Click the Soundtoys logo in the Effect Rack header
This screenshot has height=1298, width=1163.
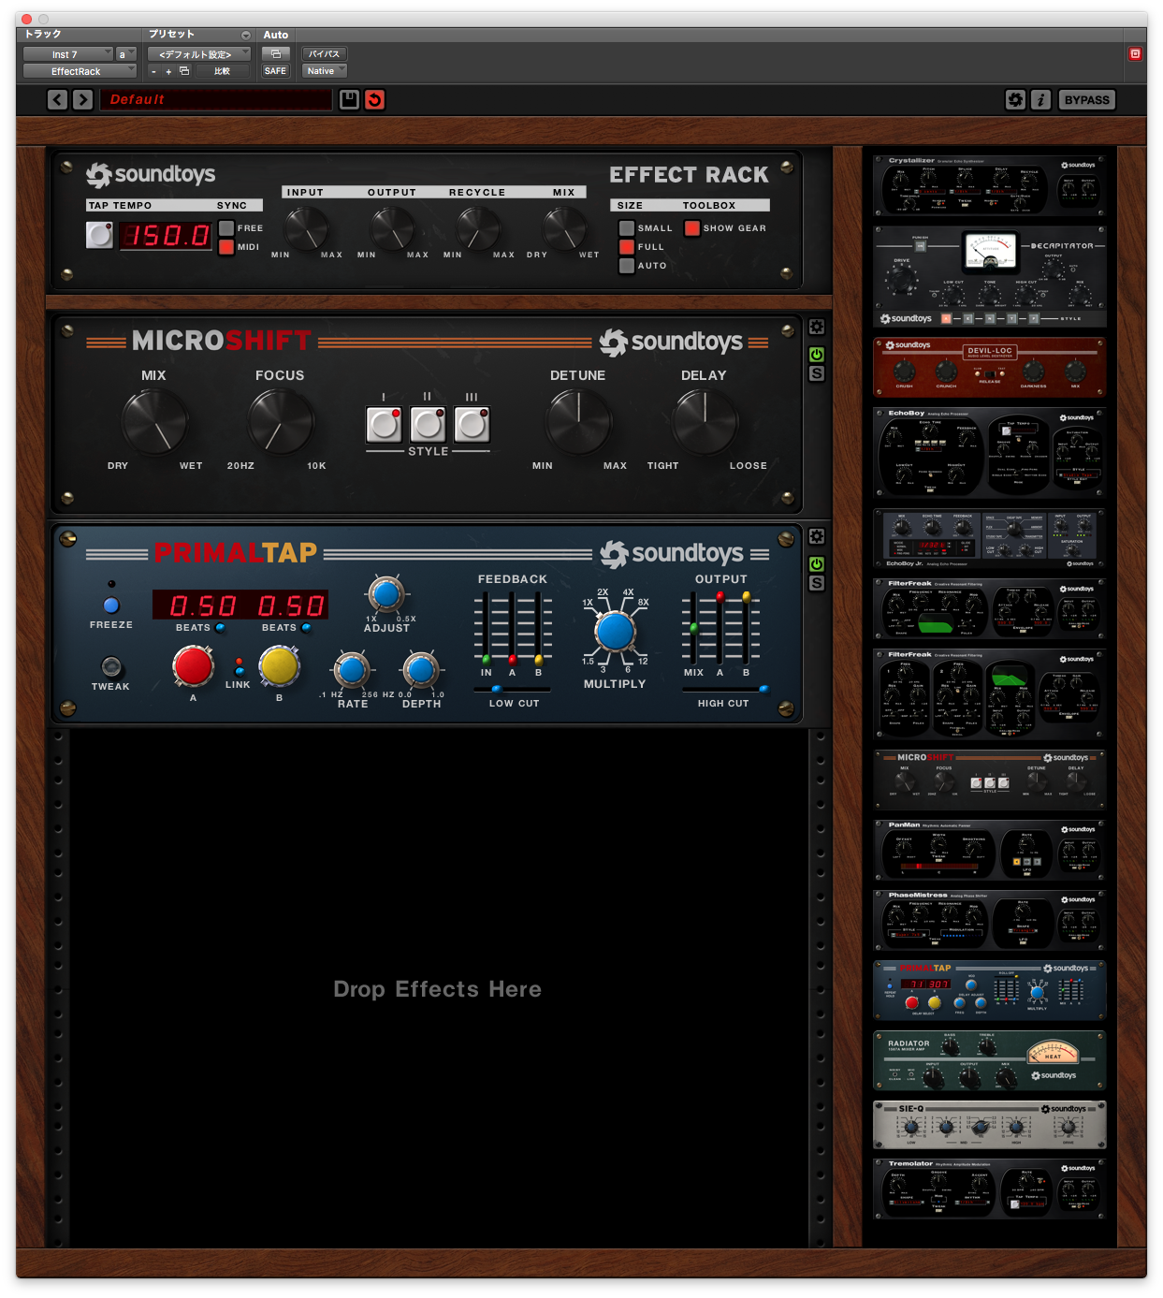[x=151, y=175]
